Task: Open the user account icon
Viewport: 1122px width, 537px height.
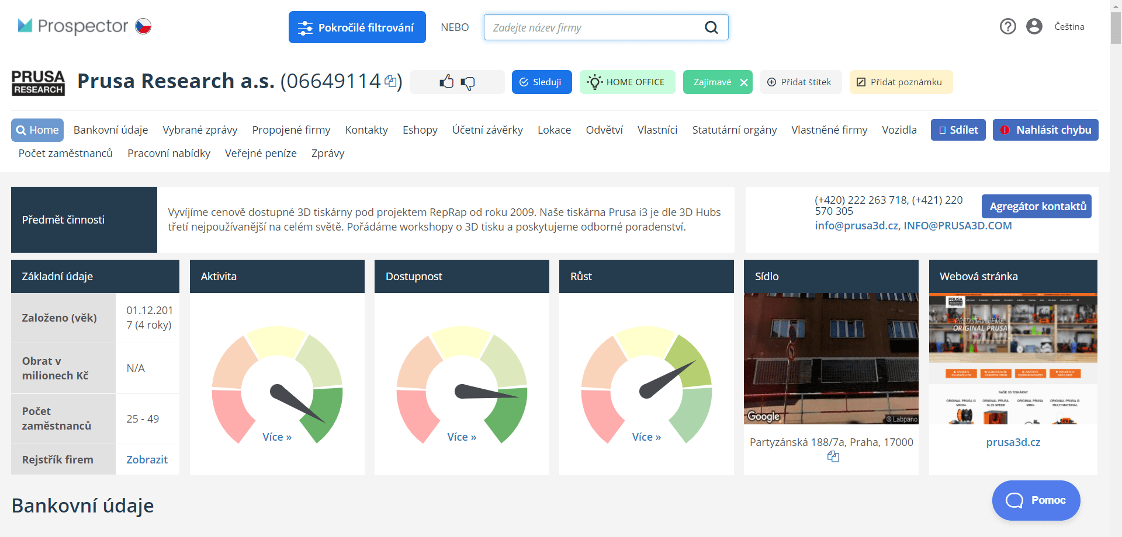Action: 1034,26
